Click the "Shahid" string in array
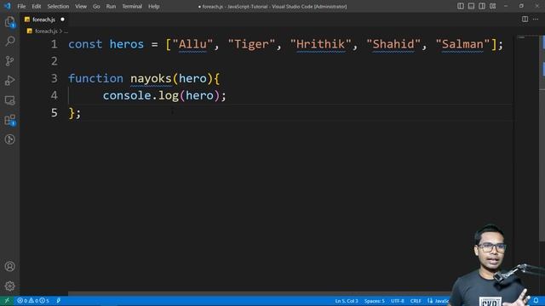 [x=393, y=44]
